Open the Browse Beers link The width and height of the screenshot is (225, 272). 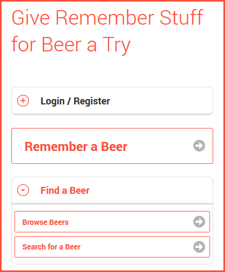pos(112,222)
